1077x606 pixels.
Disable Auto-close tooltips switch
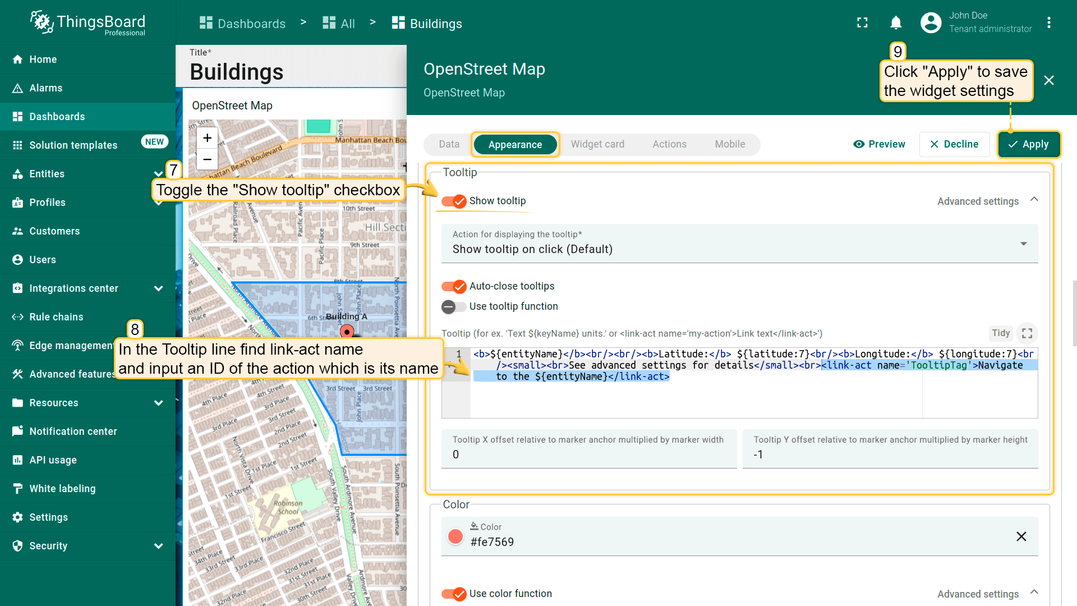point(454,286)
